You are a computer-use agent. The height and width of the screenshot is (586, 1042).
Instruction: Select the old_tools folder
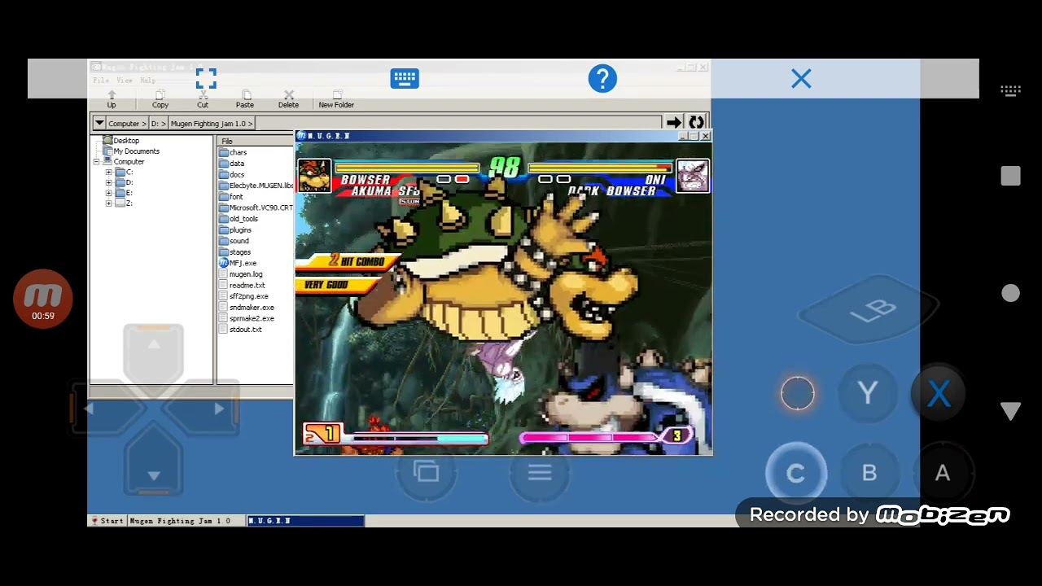pyautogui.click(x=238, y=219)
